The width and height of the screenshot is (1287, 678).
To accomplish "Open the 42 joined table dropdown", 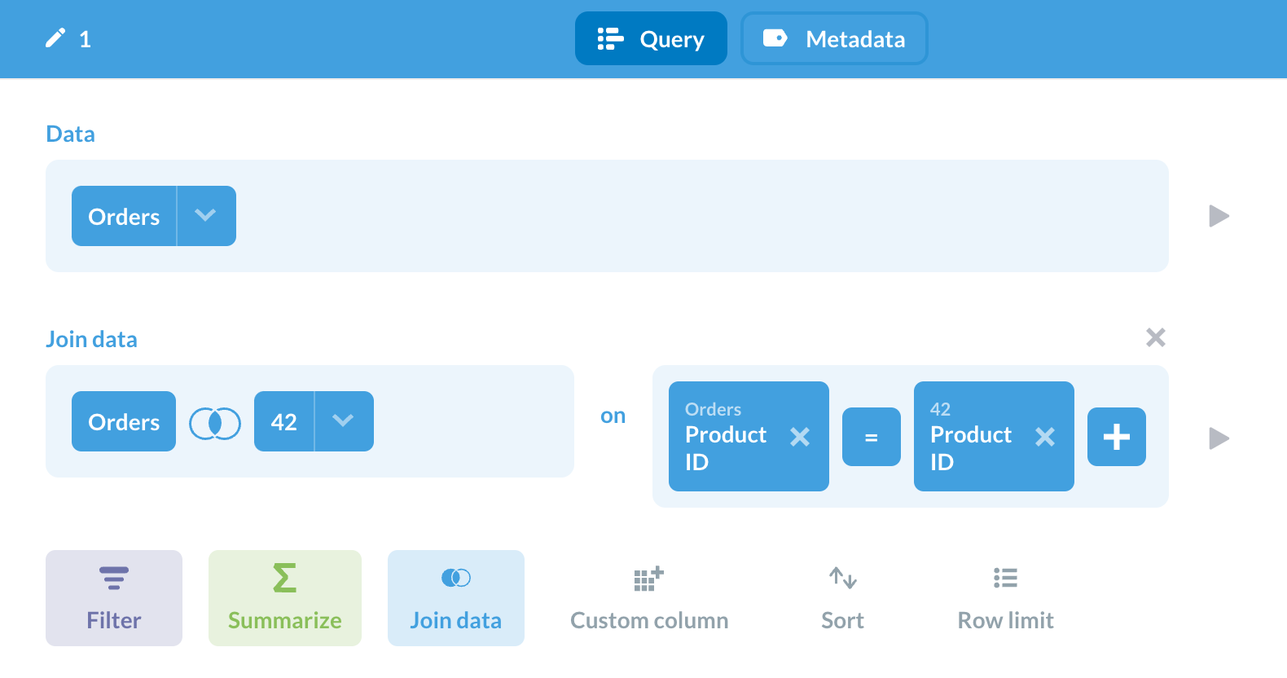I will (343, 421).
